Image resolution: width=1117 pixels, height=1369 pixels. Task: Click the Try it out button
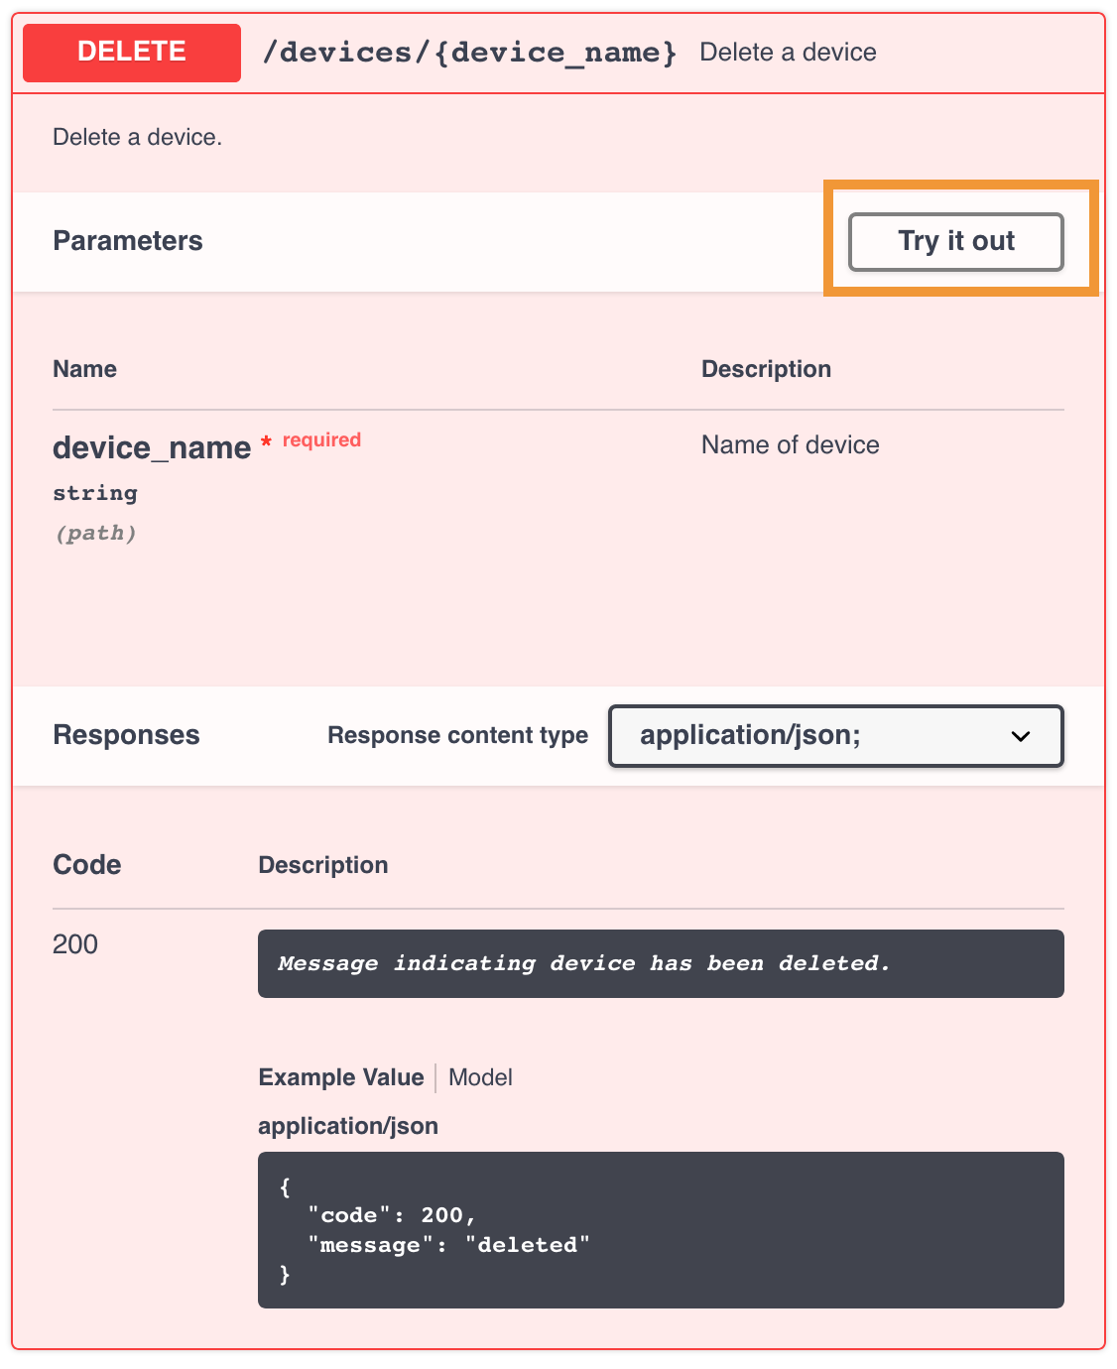955,241
